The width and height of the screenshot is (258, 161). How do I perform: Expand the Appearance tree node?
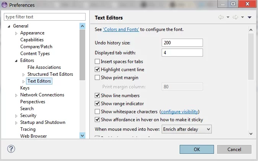(x=16, y=33)
